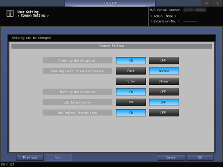Viewport: 223px width, 167px height.
Task: Click the Common Setting header bar
Action: tap(112, 46)
